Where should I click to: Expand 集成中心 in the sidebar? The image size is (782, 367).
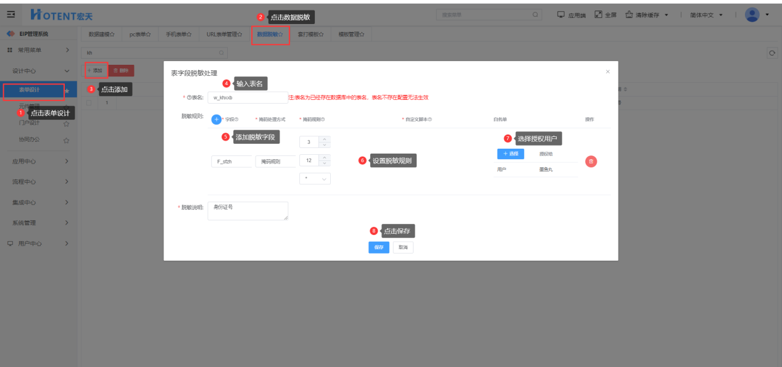[x=39, y=202]
